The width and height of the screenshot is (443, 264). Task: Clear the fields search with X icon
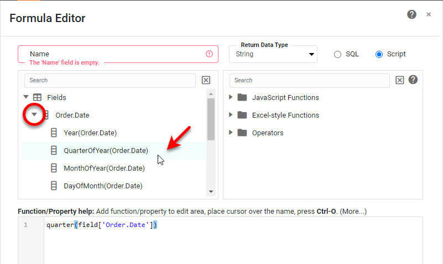coord(206,80)
